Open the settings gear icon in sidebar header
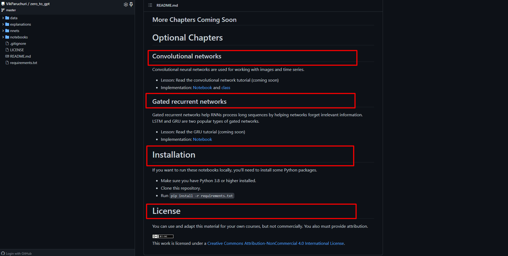508x256 pixels. (126, 5)
